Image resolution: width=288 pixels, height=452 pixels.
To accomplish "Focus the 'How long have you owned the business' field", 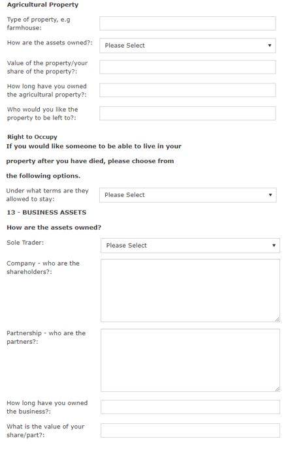I will point(190,407).
